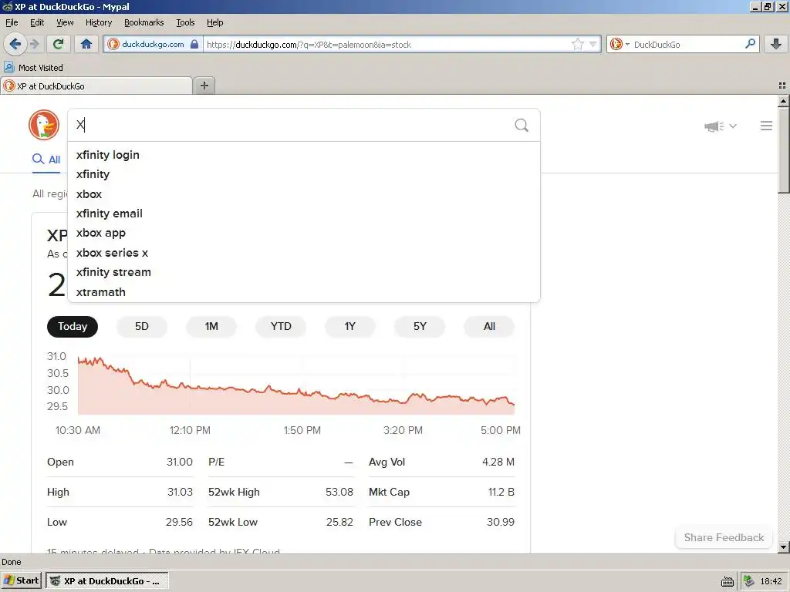Click the scrollbar down arrow
Screen dimensions: 790x592
pyautogui.click(x=783, y=547)
